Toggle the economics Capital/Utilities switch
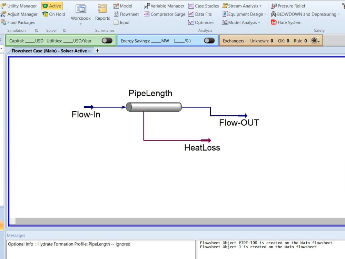Screen dimensions: 345x259 [107, 40]
